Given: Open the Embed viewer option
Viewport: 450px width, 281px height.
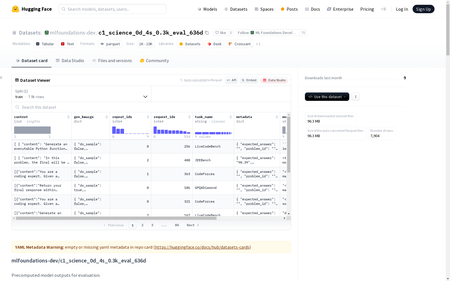Looking at the screenshot, I should (249, 80).
